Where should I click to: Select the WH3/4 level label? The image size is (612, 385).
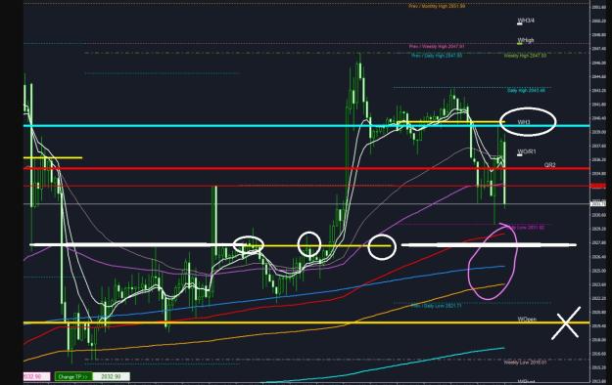[x=526, y=21]
